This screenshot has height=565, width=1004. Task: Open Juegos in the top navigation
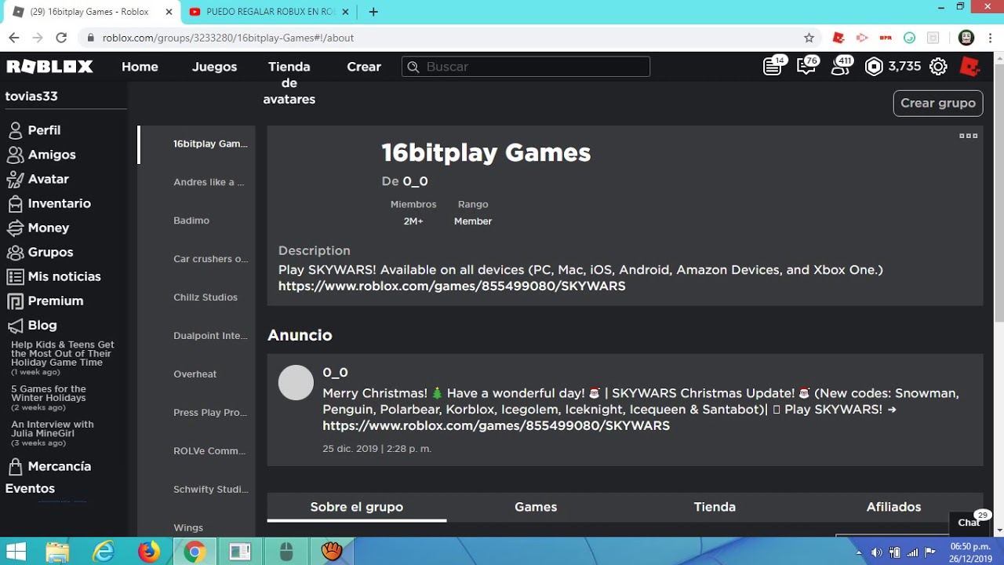214,67
